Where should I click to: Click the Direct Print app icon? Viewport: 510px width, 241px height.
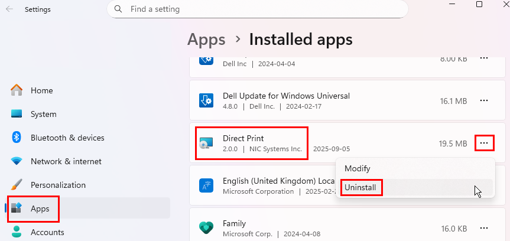click(207, 144)
